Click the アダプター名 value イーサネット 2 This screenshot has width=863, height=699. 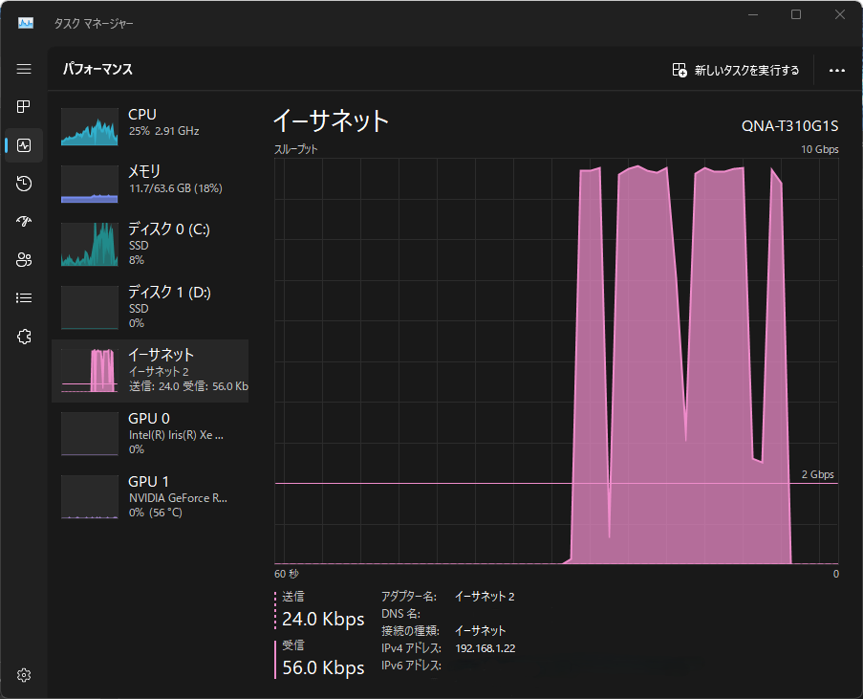point(485,597)
